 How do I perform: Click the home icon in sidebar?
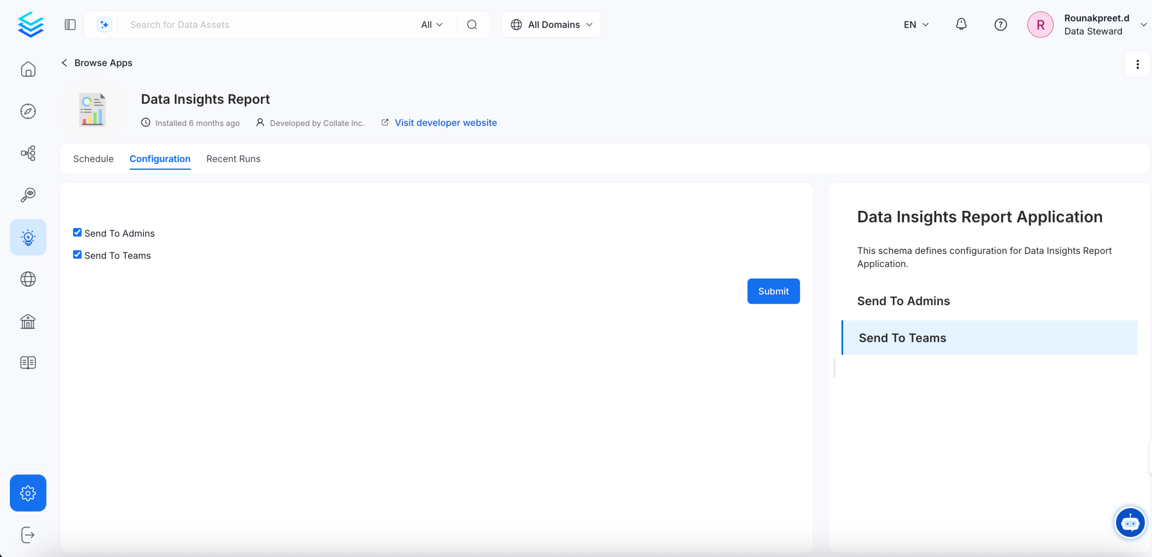[x=28, y=69]
